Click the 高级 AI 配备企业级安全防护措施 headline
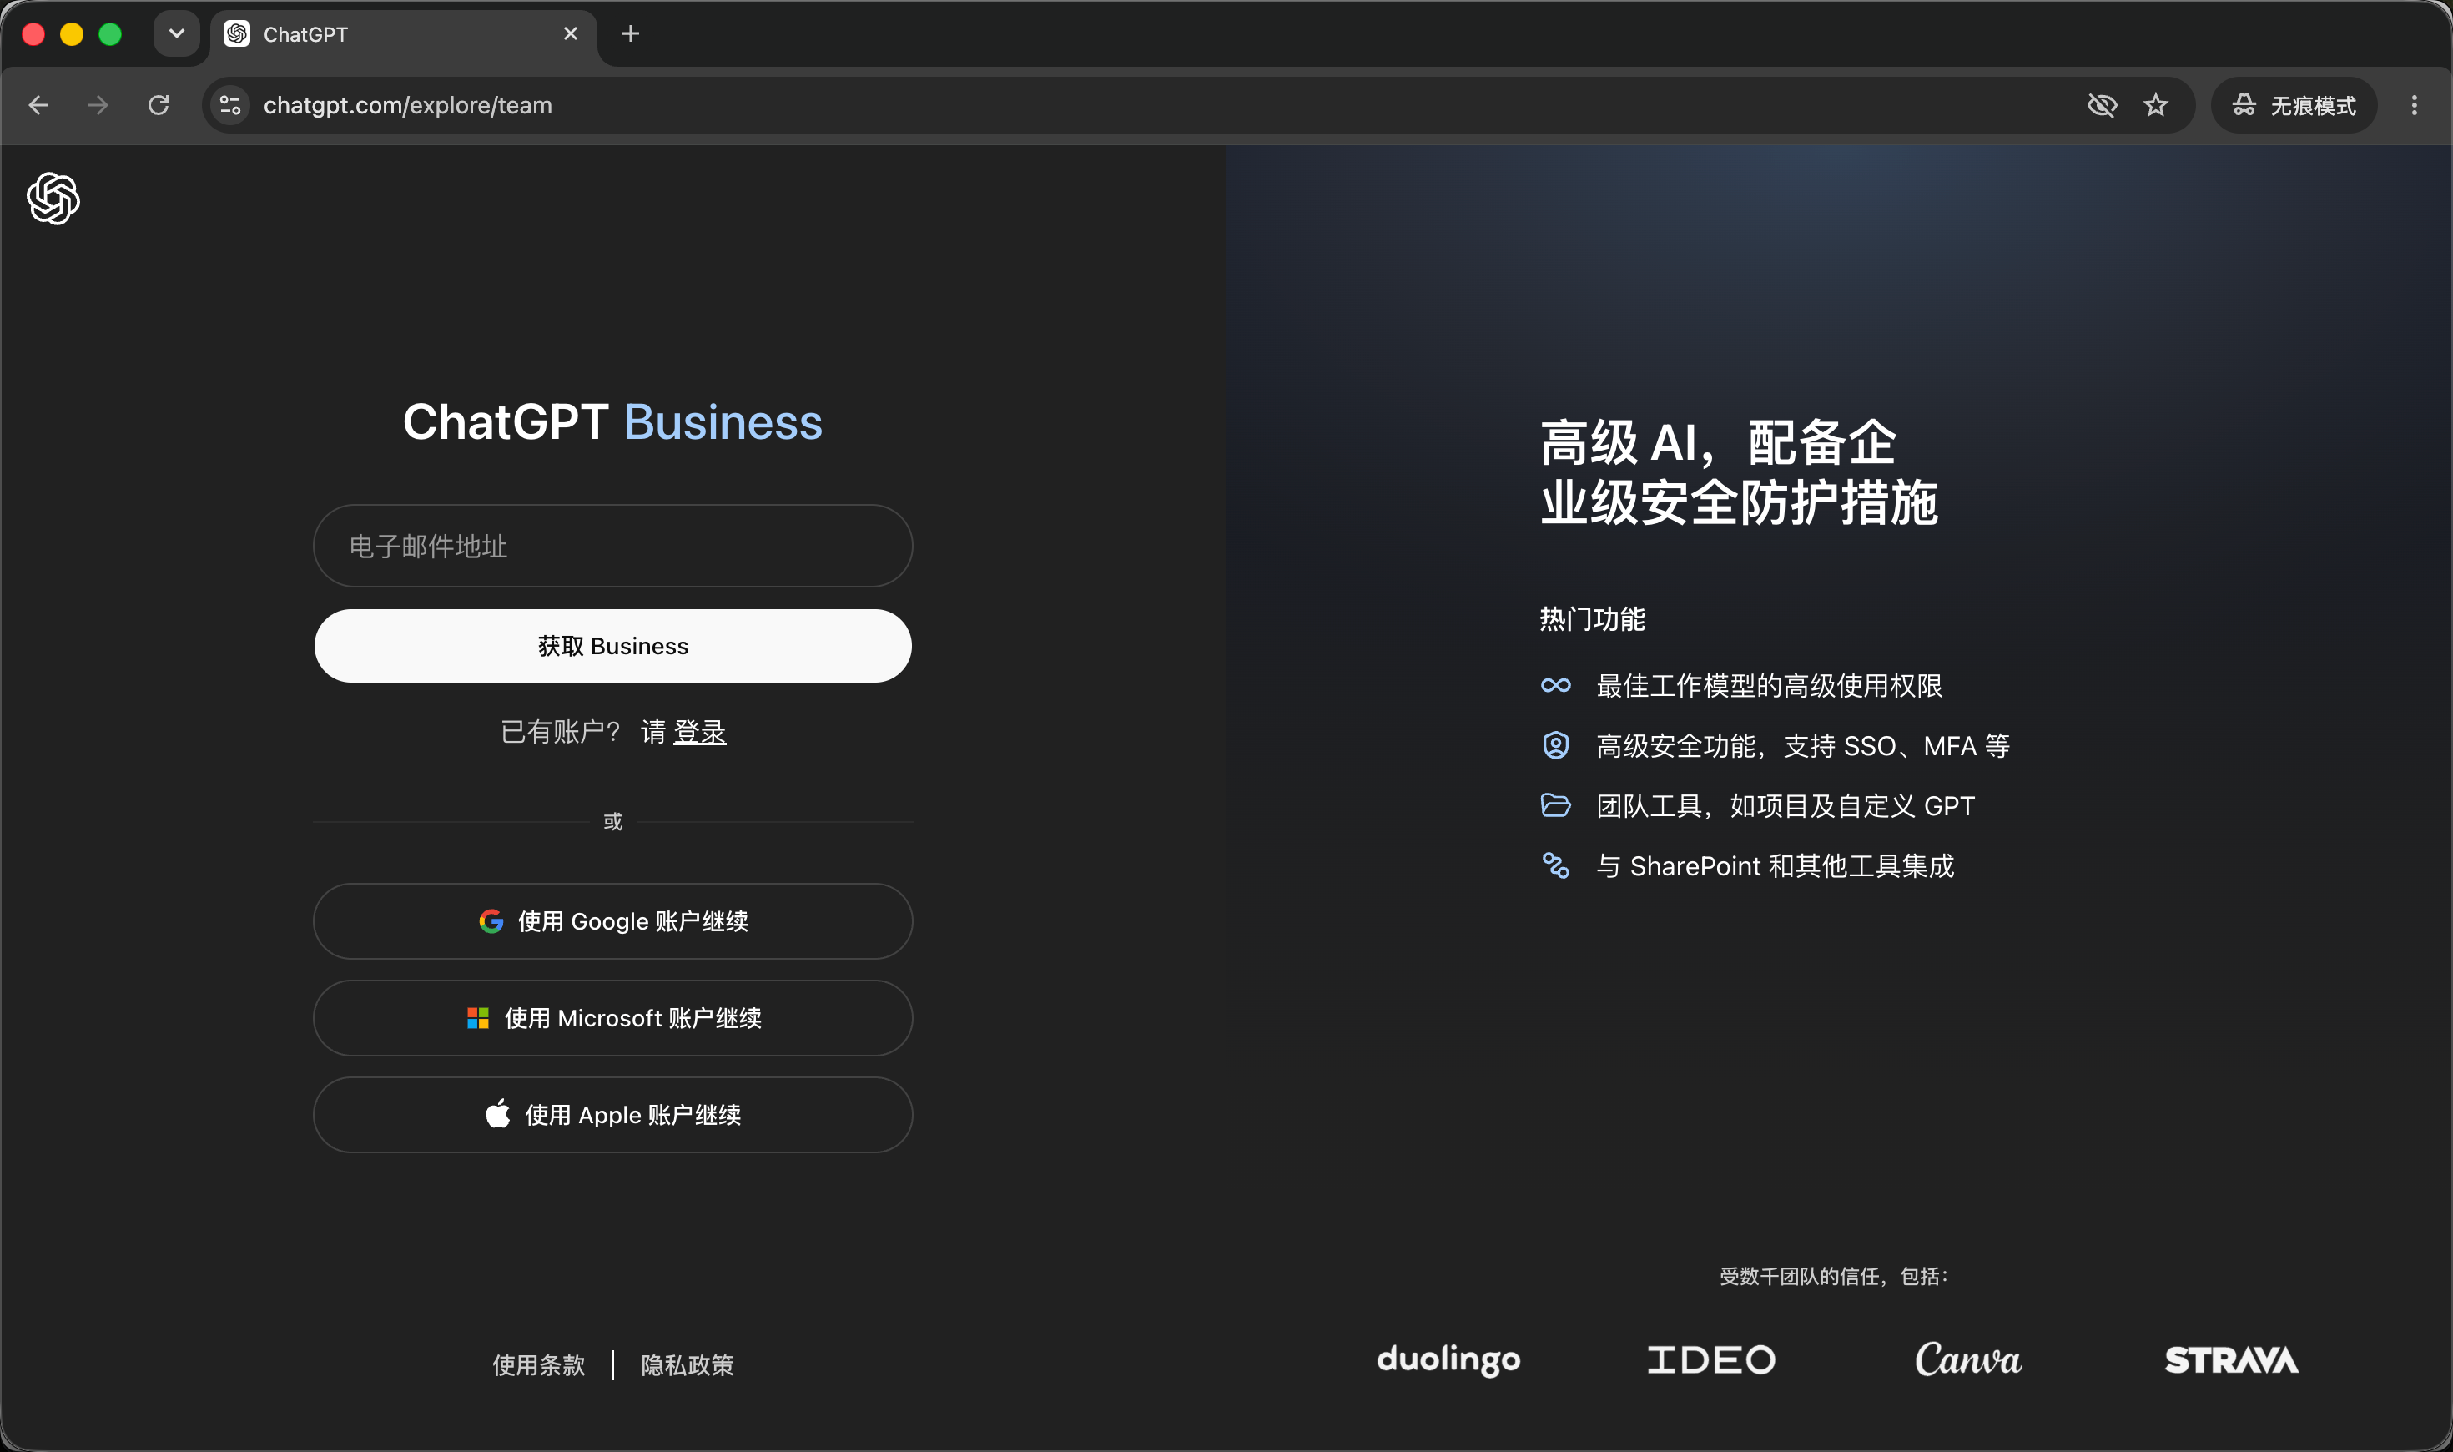Viewport: 2453px width, 1452px height. coord(1739,472)
